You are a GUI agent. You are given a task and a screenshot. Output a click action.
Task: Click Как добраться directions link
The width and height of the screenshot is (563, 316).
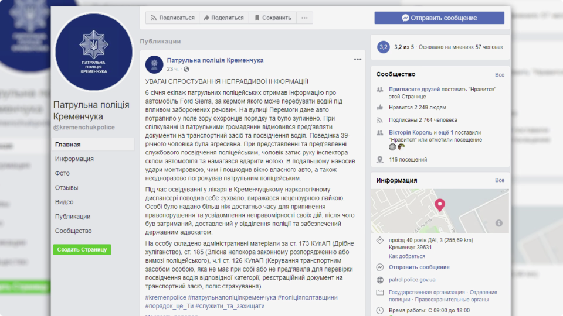pyautogui.click(x=407, y=256)
